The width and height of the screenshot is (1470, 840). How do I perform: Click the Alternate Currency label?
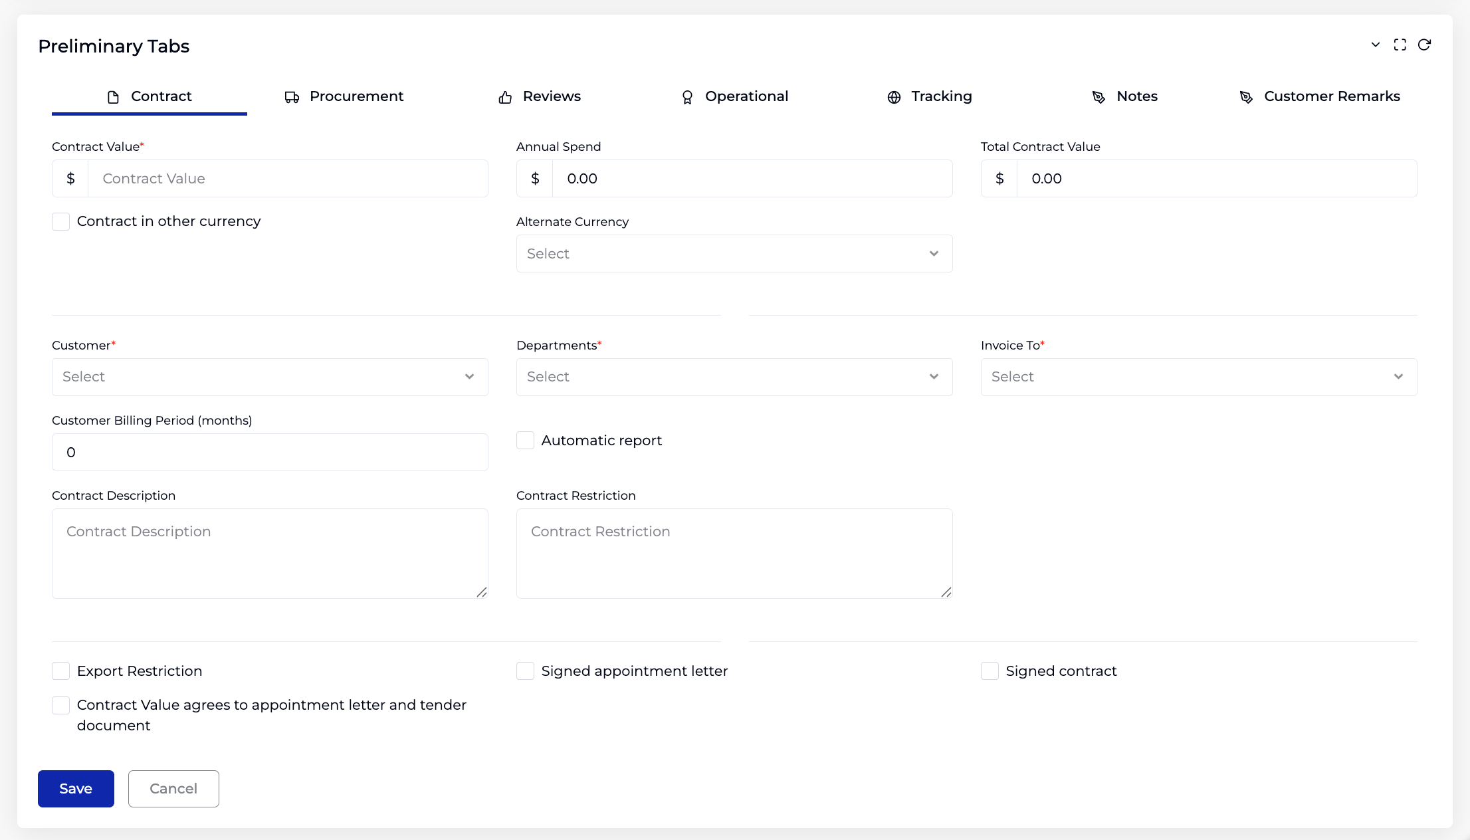(572, 222)
